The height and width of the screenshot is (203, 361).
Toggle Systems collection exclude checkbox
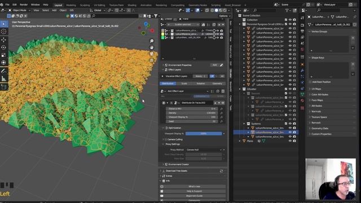click(x=286, y=123)
